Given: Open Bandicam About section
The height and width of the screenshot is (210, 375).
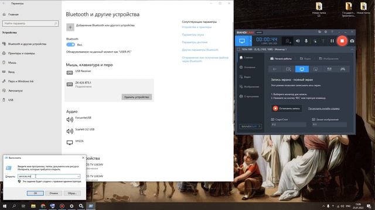Looking at the screenshot, I should pos(249,96).
